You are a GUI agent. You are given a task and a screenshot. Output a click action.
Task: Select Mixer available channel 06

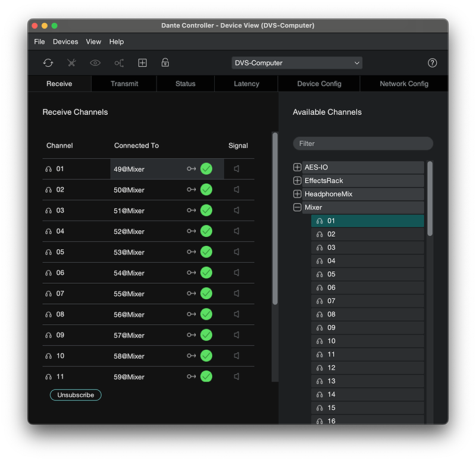(x=367, y=288)
